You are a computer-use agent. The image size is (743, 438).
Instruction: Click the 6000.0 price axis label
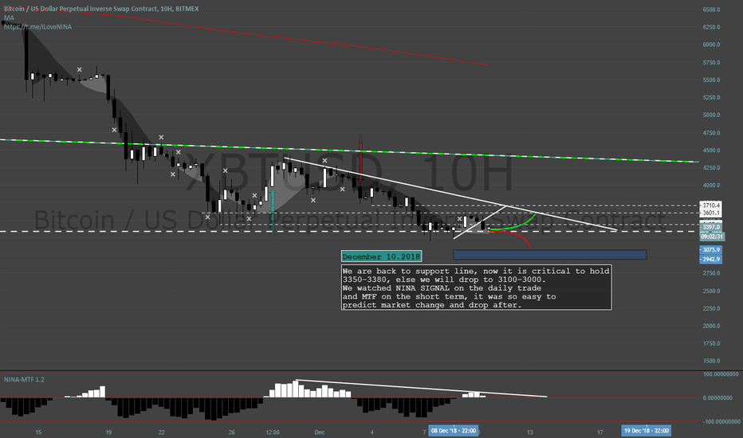coord(711,45)
